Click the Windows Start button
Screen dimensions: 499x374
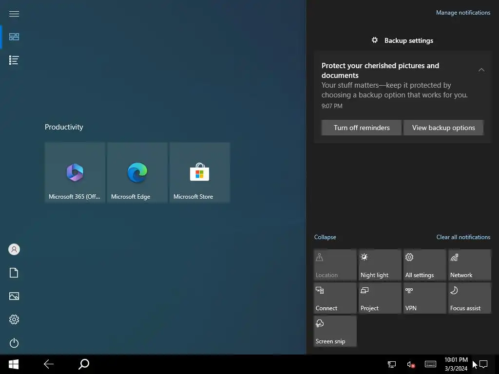pos(14,364)
